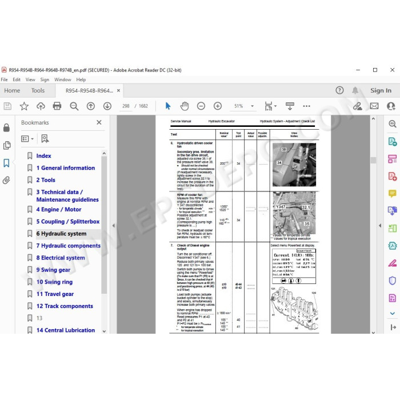
Task: Open the Window menu
Action: click(62, 79)
